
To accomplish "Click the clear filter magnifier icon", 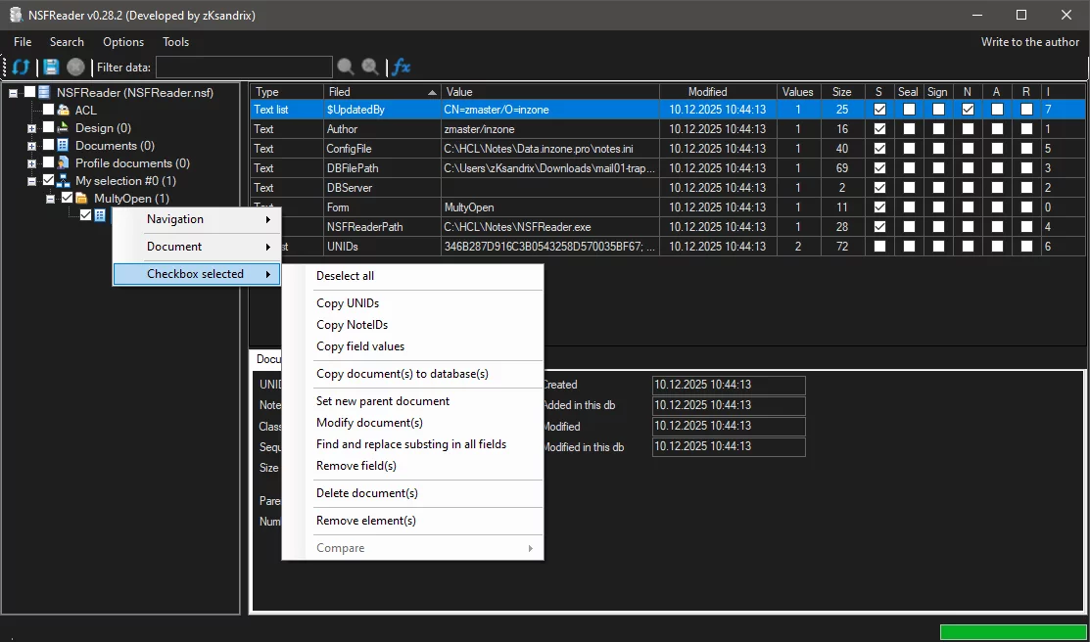I will 370,68.
